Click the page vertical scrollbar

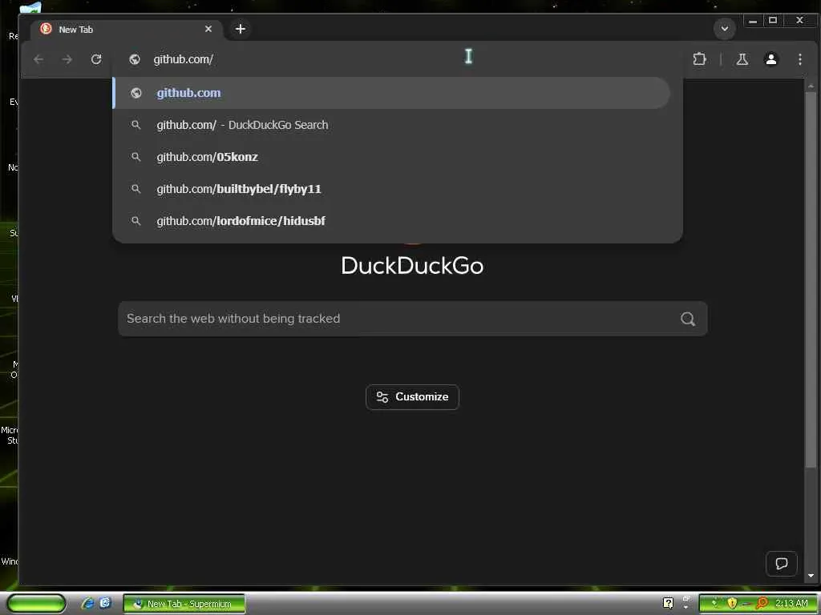pyautogui.click(x=811, y=279)
